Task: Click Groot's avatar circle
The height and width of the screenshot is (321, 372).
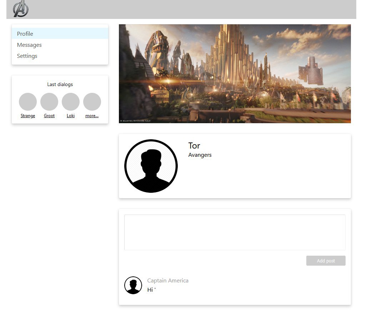Action: [x=49, y=102]
